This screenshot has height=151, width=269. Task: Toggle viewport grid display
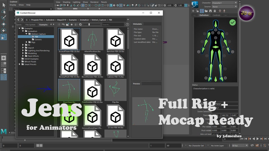click(x=83, y=5)
